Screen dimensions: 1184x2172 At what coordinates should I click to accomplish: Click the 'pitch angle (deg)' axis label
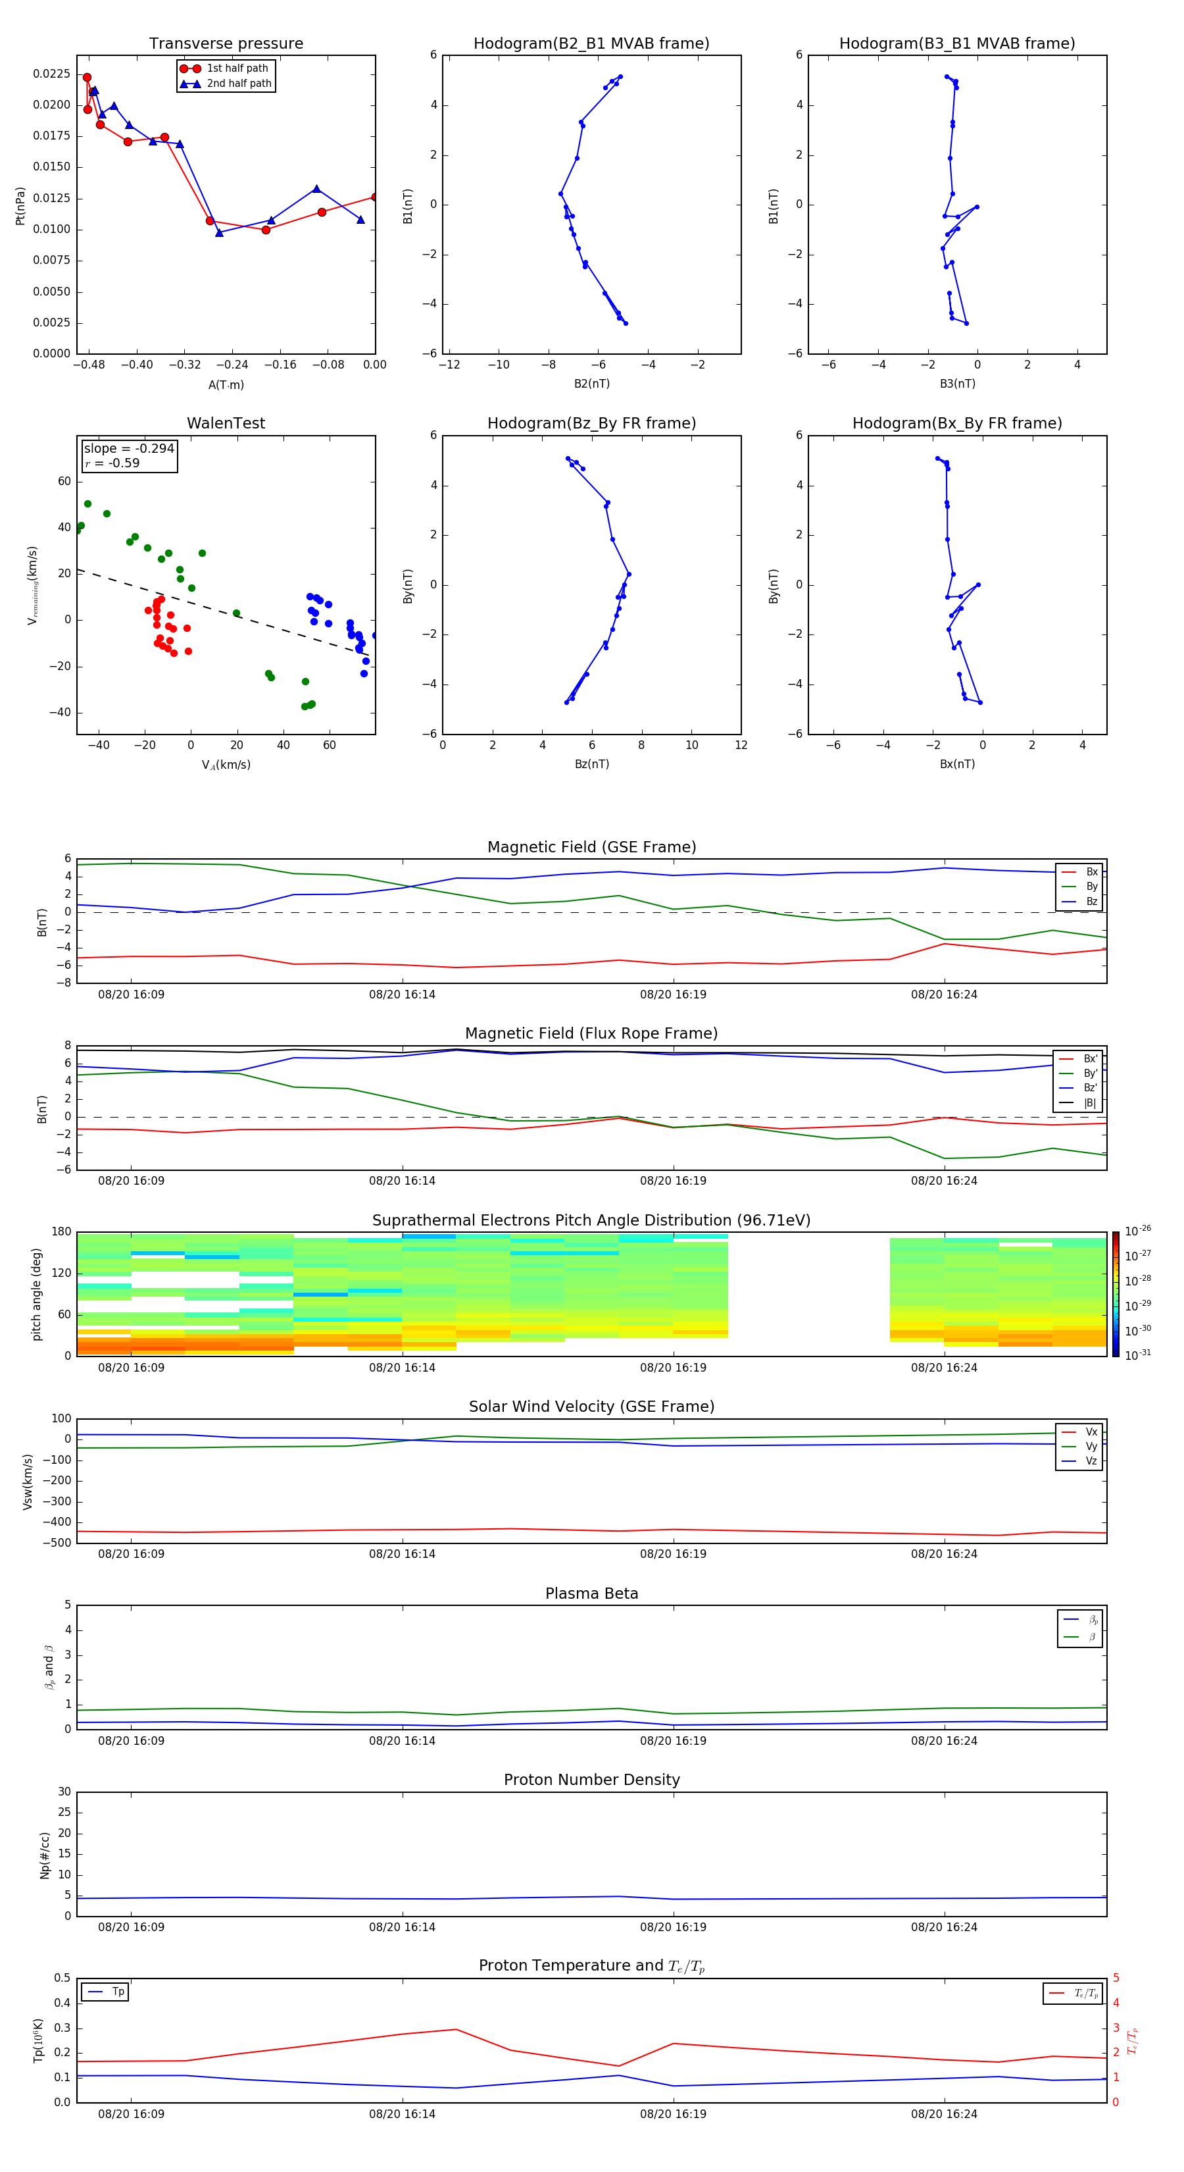coord(36,1294)
